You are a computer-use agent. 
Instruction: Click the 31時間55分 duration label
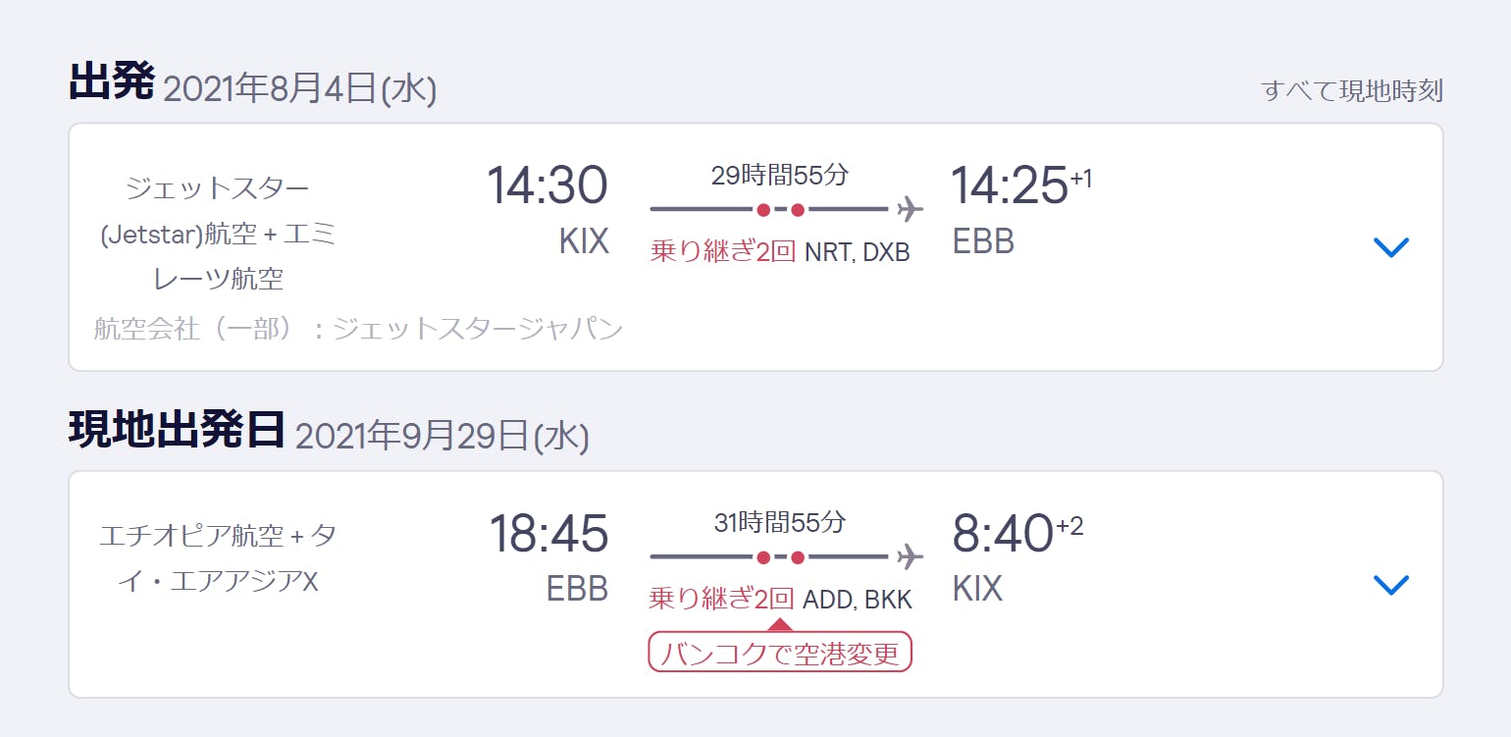pos(779,523)
